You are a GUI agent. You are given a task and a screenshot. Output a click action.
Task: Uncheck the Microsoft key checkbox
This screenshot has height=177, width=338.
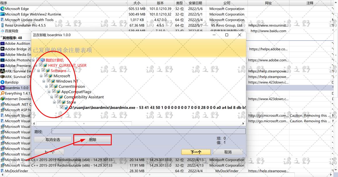pyautogui.click(x=46, y=75)
